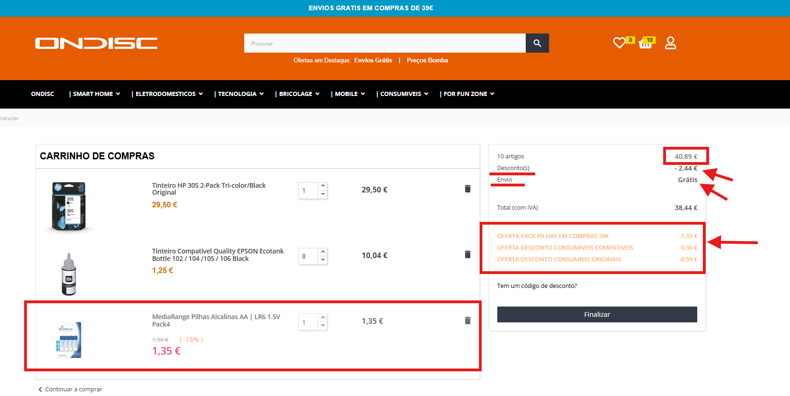Decrease quantity of Tinteiro HP 305
Screen dimensions: 790x396
323,194
